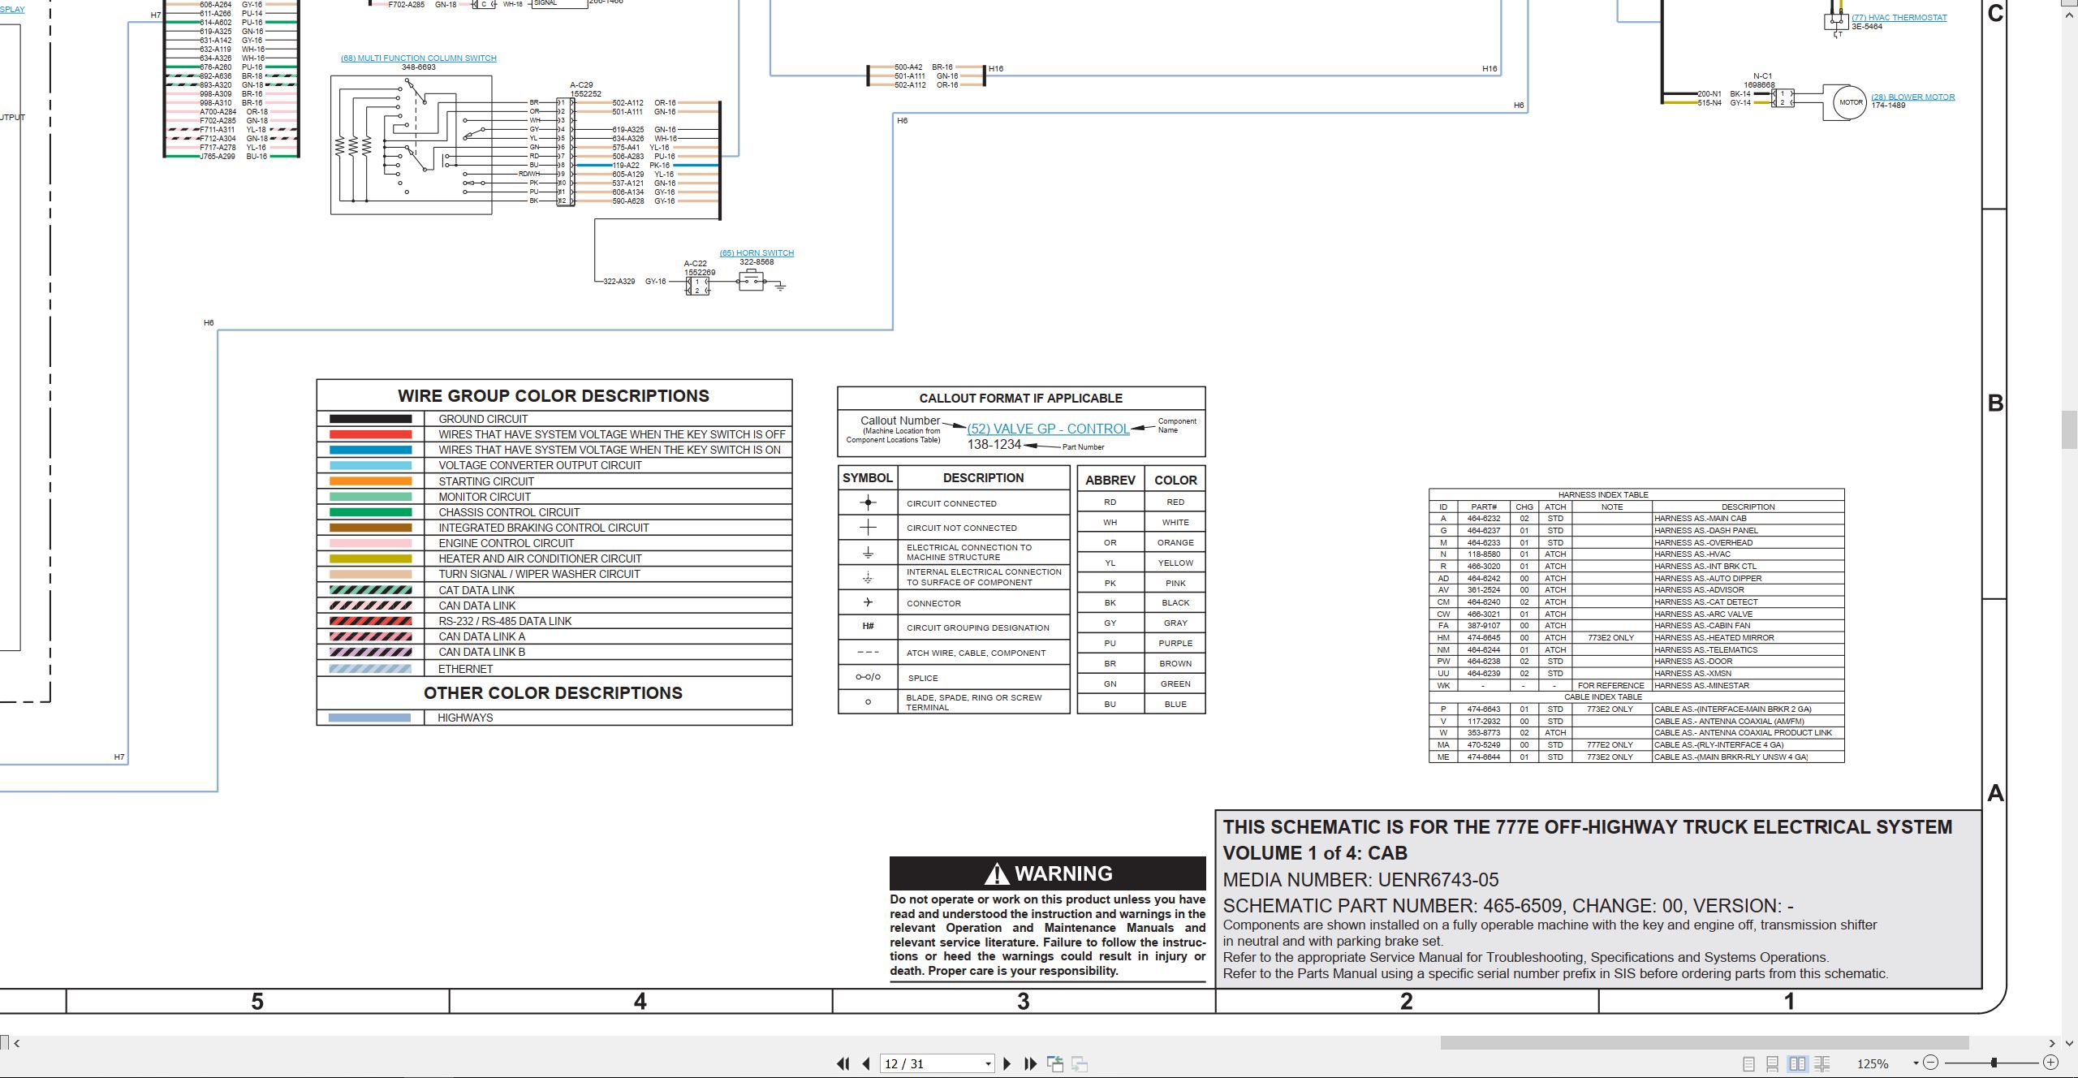Viewport: 2078px width, 1078px height.
Task: Click the previous view navigation icon
Action: 1055,1063
